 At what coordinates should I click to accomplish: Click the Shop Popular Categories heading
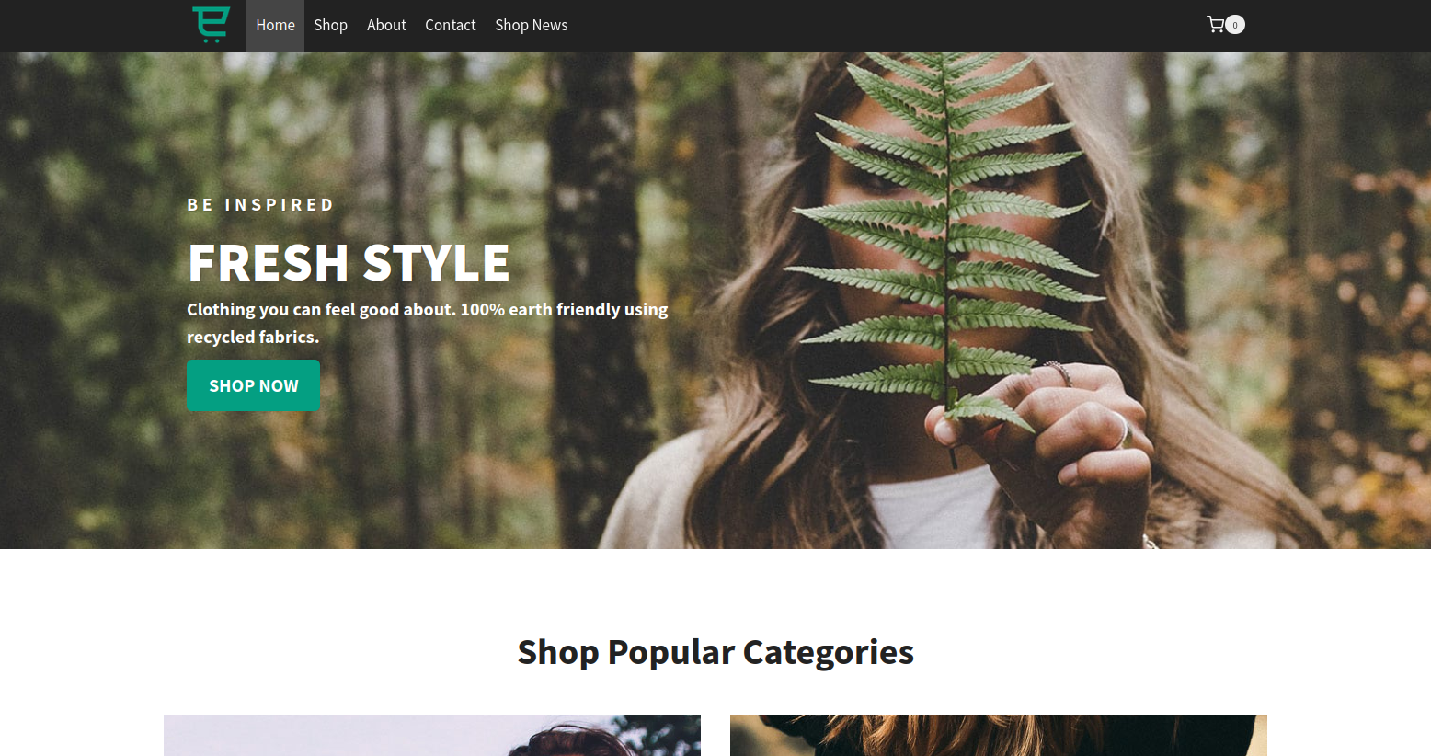715,652
